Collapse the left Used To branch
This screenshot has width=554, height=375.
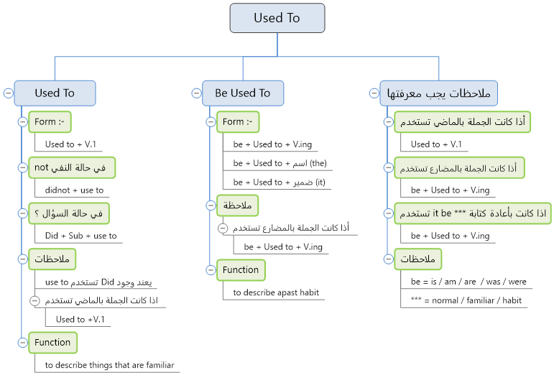[x=9, y=93]
